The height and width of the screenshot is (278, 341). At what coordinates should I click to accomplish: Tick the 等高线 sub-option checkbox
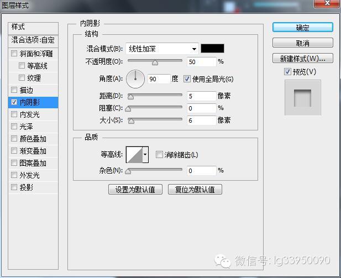[x=22, y=65]
